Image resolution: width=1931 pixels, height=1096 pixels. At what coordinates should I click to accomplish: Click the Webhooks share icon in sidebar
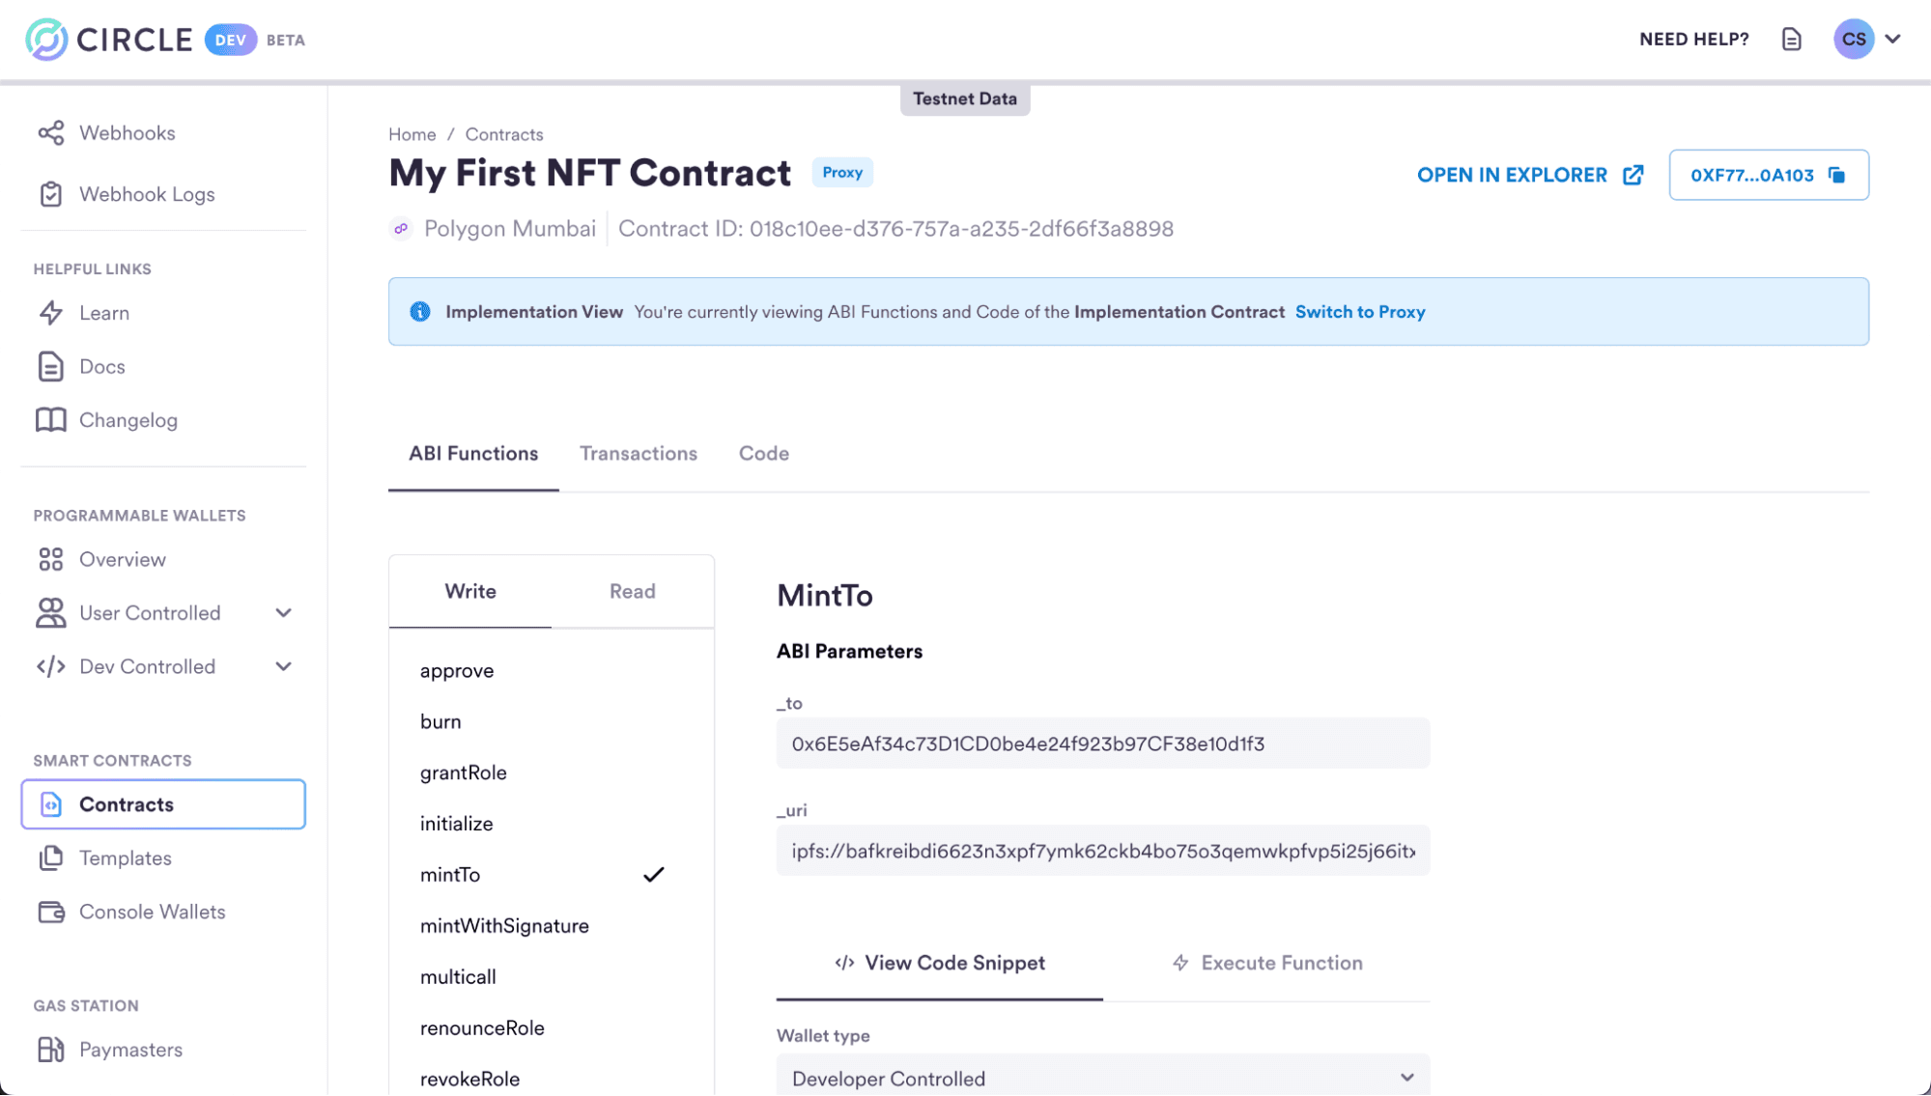[51, 133]
